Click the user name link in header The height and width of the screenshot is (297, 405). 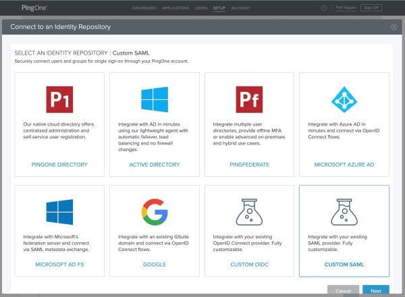tap(346, 7)
